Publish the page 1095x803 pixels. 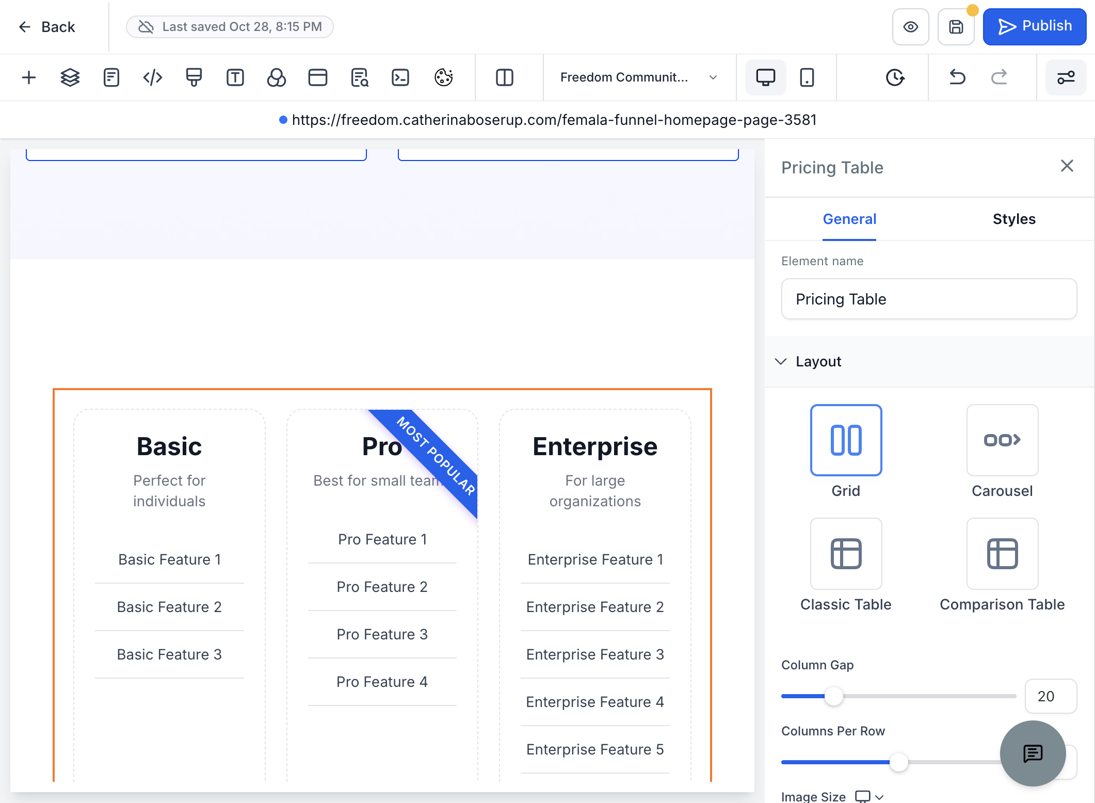click(x=1034, y=27)
